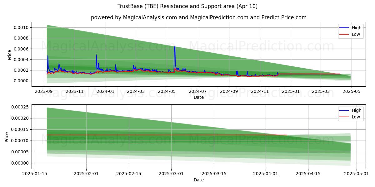Click the '0.0010' y-axis tick label
The height and width of the screenshot is (187, 375).
pos(22,28)
